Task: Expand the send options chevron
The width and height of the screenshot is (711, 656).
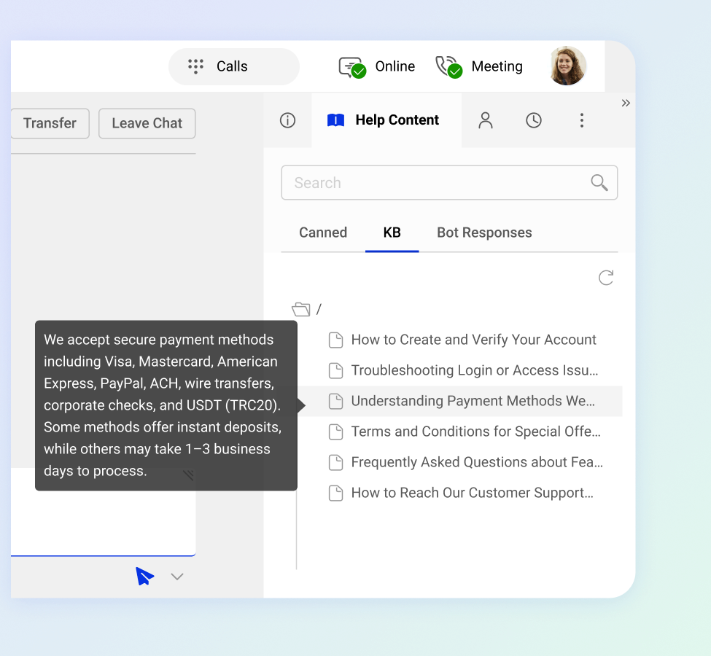Action: point(177,577)
